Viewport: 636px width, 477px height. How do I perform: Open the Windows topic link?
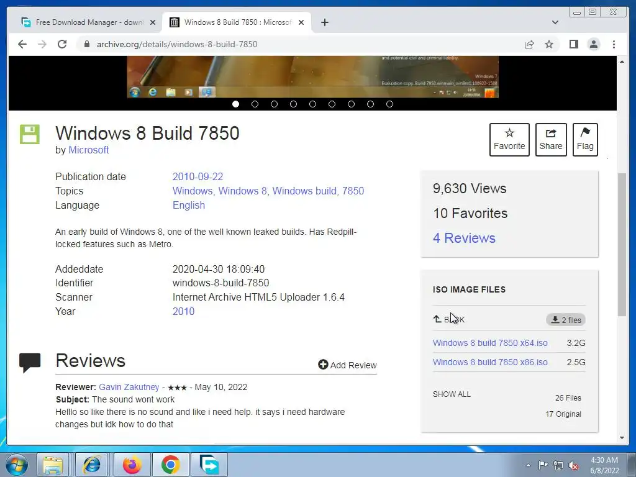tap(193, 191)
